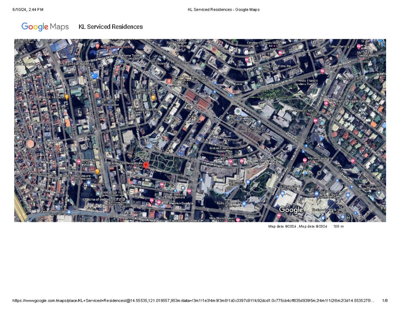Open the Mandarin Oriental Manila hotel pin

pos(359,46)
